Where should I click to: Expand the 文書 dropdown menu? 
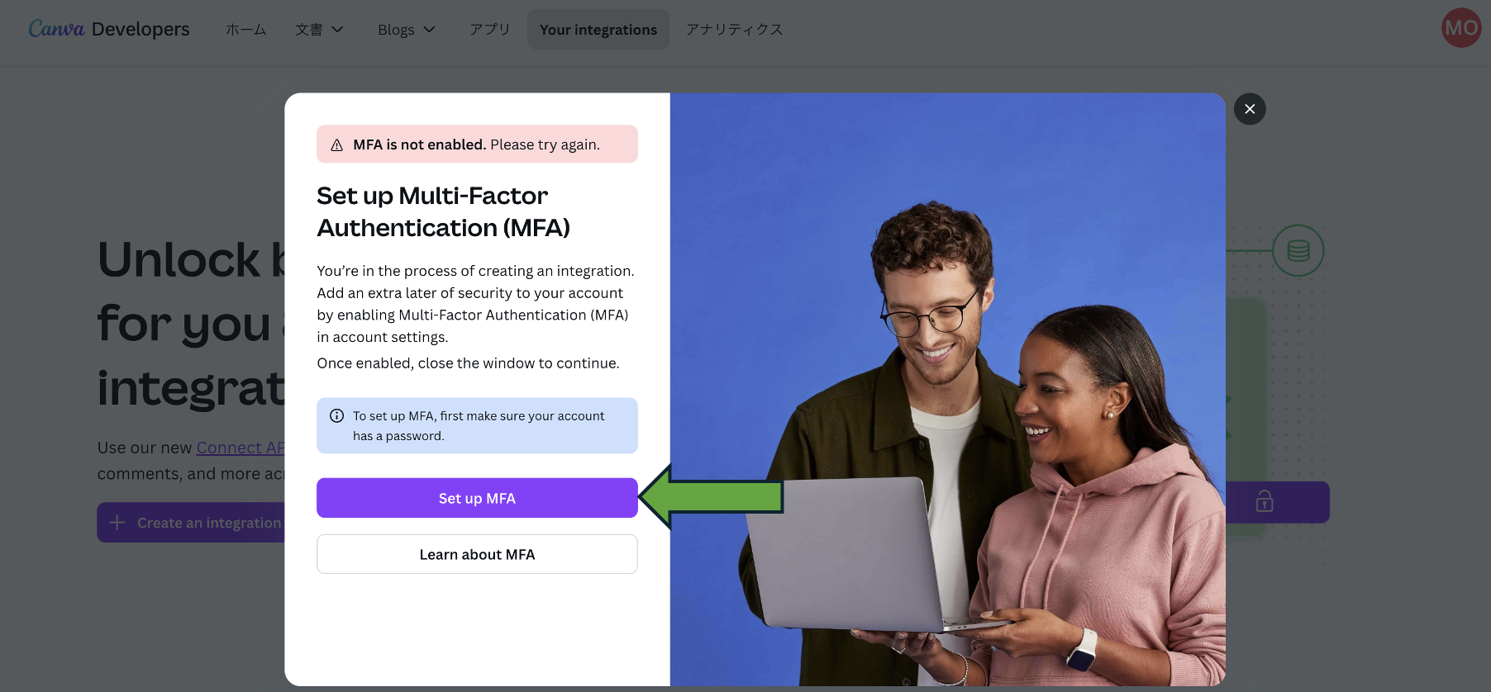tap(320, 30)
